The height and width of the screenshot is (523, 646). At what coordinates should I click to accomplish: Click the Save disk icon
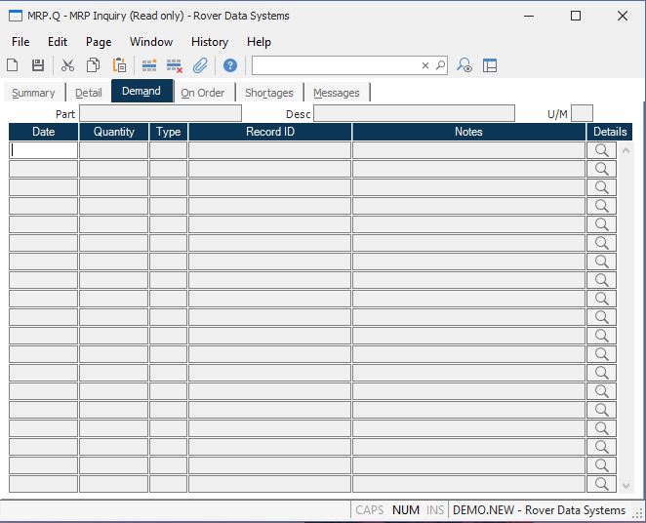(38, 65)
